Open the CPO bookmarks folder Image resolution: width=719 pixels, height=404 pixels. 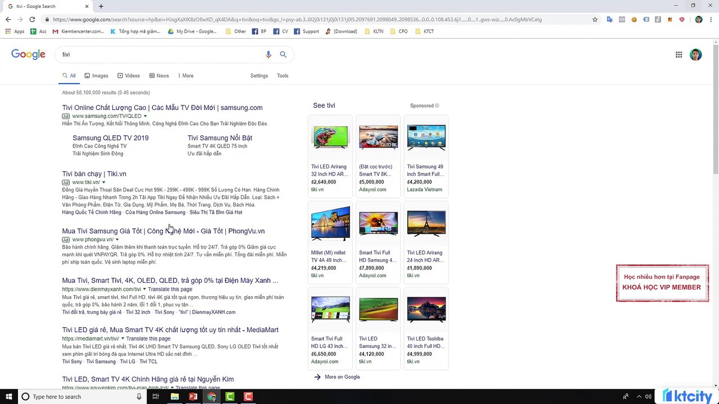(x=399, y=31)
